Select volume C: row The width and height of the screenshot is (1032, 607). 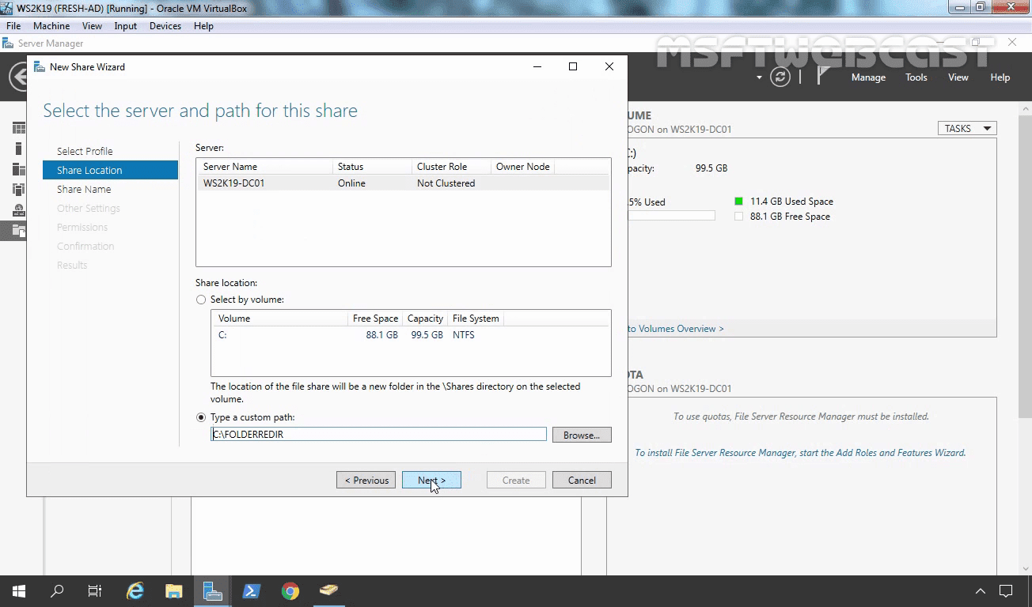click(411, 335)
